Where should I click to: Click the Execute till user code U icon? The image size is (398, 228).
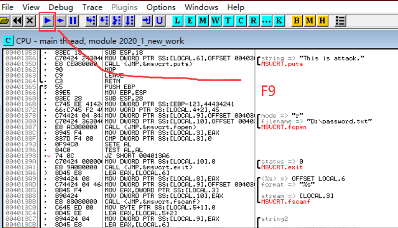coord(159,20)
